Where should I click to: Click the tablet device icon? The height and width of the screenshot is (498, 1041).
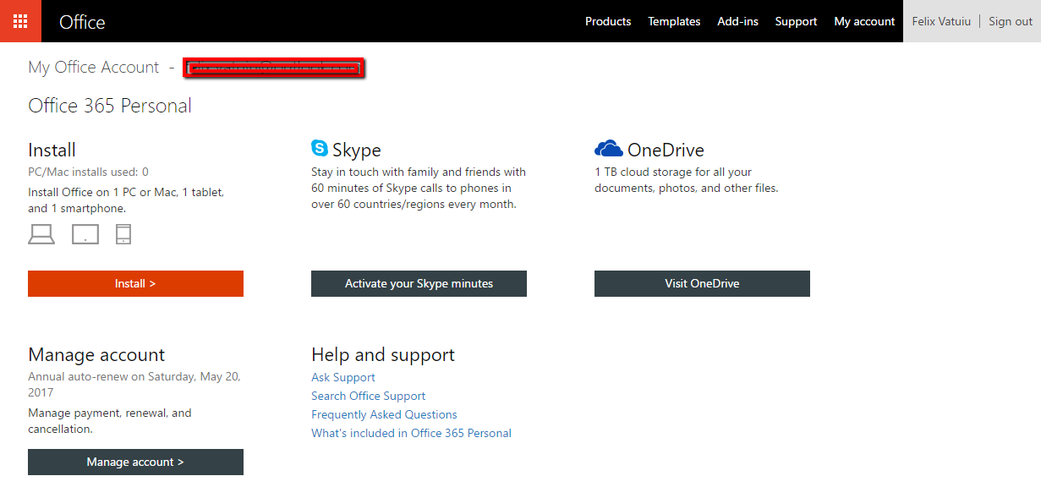click(x=85, y=234)
